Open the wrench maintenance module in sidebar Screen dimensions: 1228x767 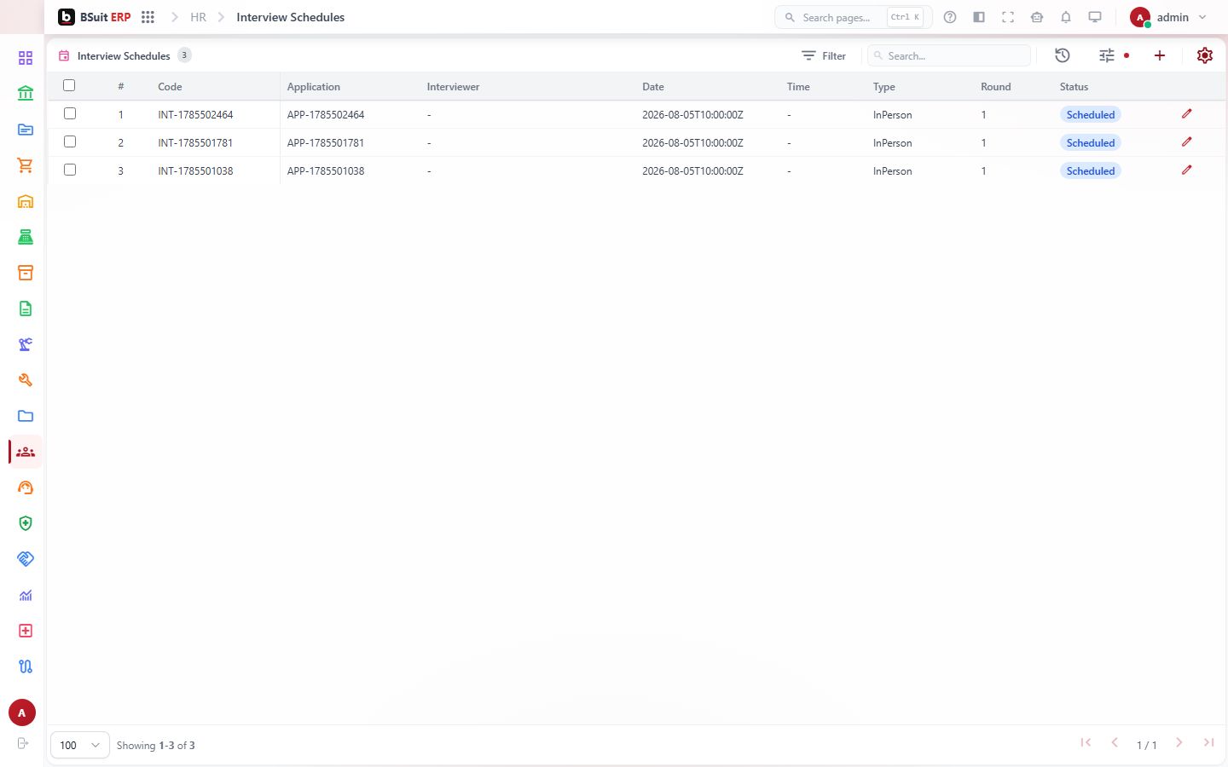(x=26, y=380)
